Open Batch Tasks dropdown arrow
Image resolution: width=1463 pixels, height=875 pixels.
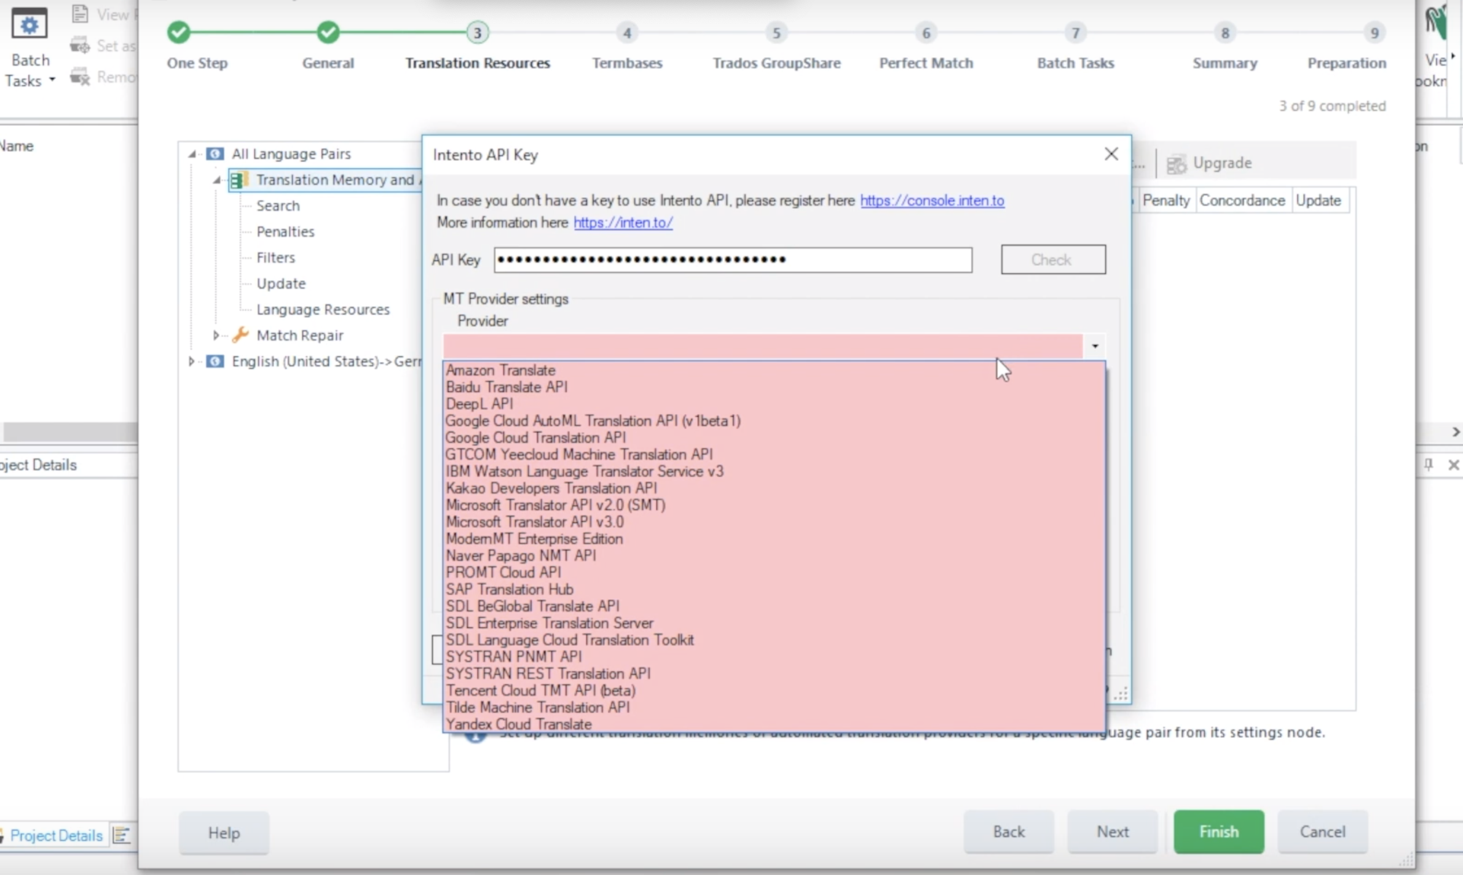point(52,80)
